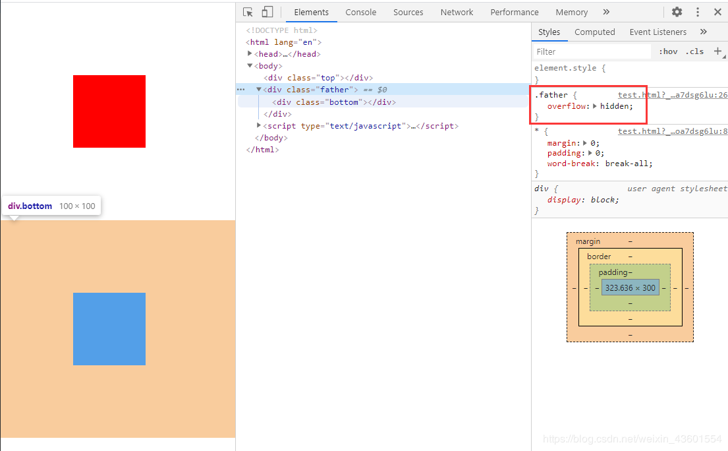Switch to the Elements tab
This screenshot has width=728, height=451.
tap(311, 13)
